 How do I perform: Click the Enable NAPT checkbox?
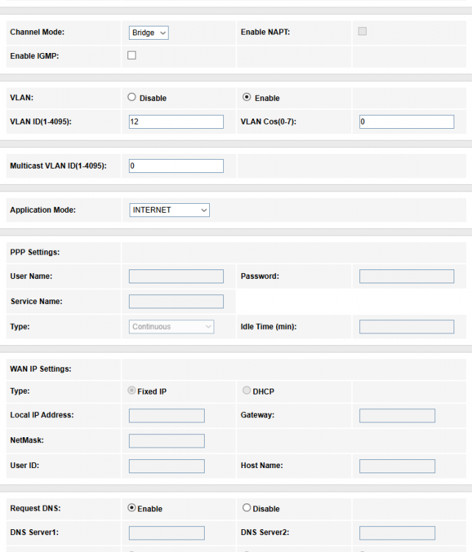pyautogui.click(x=362, y=31)
